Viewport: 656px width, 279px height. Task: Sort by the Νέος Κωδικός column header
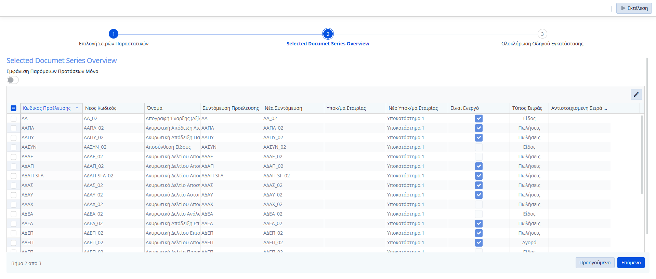(x=101, y=108)
